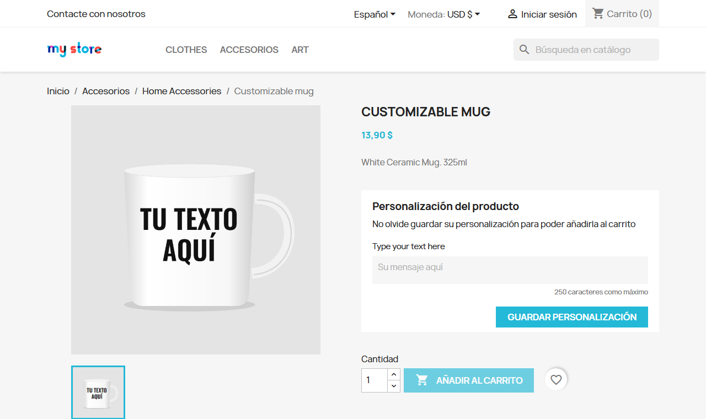Add mug to wishlist with heart icon
Image resolution: width=706 pixels, height=419 pixels.
pyautogui.click(x=556, y=379)
